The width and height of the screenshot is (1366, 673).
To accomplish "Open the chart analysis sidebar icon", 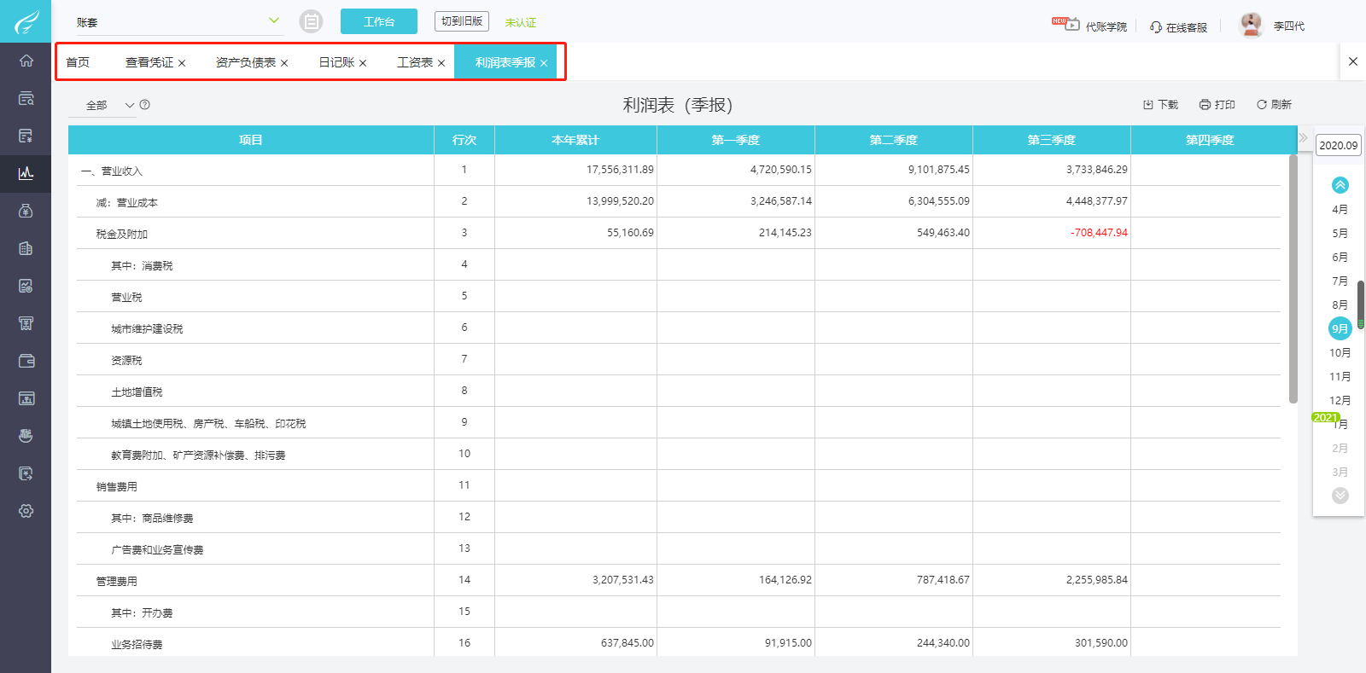I will [x=26, y=286].
